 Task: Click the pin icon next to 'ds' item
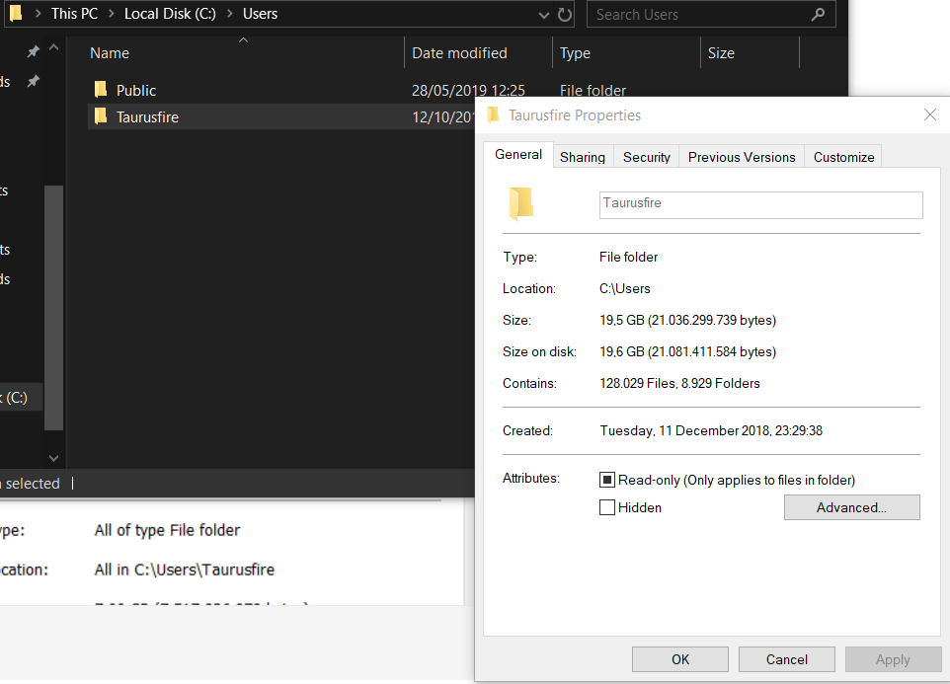34,81
